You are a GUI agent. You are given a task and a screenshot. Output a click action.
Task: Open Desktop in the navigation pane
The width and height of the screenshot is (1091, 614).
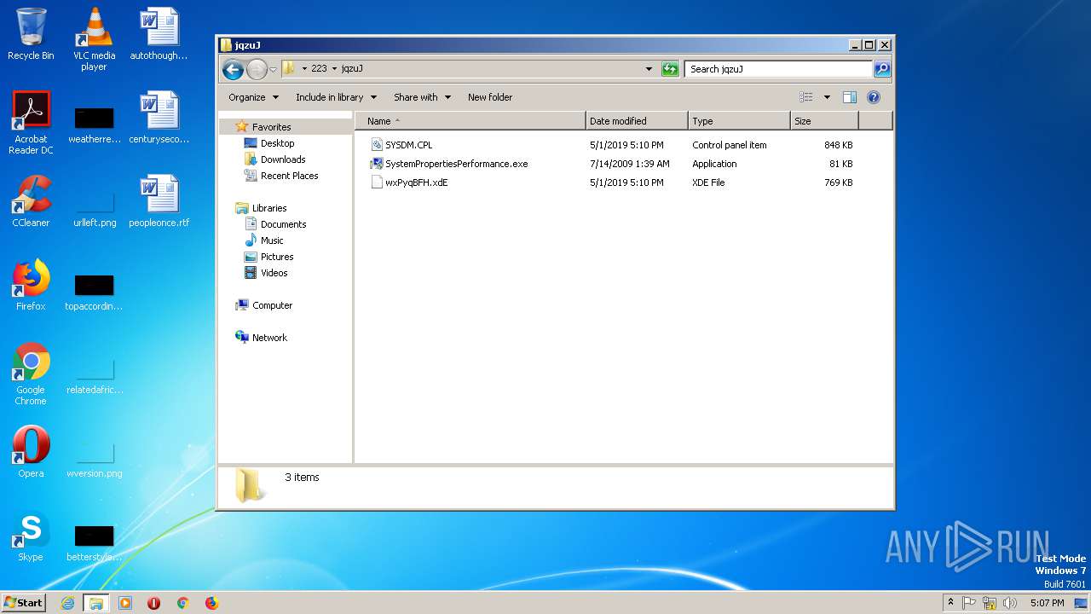[277, 143]
